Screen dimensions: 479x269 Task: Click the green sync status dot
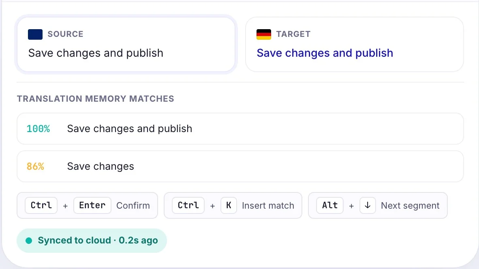tap(29, 241)
